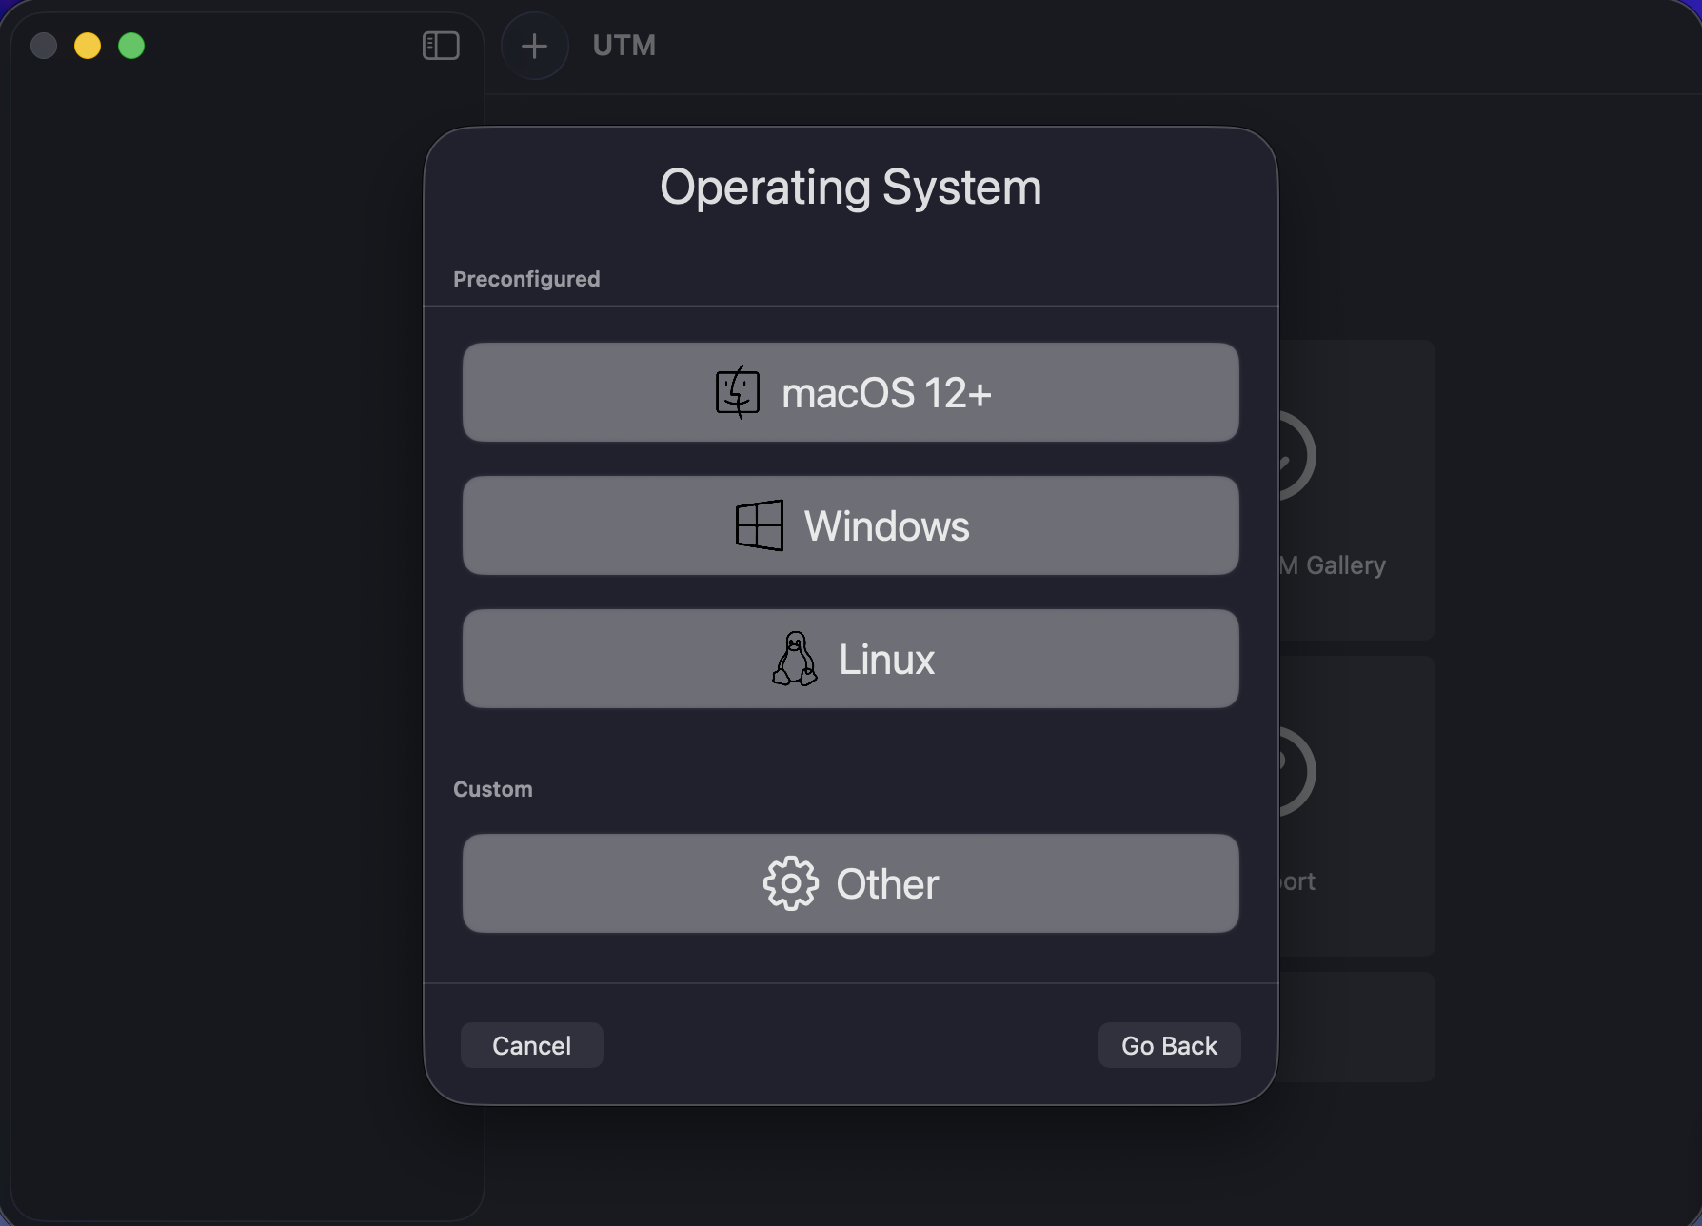Pick Linux from the preconfigured options

pyautogui.click(x=850, y=659)
